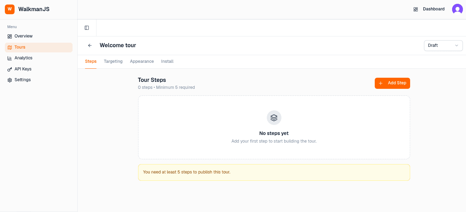Screen dimensions: 466x212
Task: Click the back arrow next to Welcome tour
Action: (x=90, y=45)
